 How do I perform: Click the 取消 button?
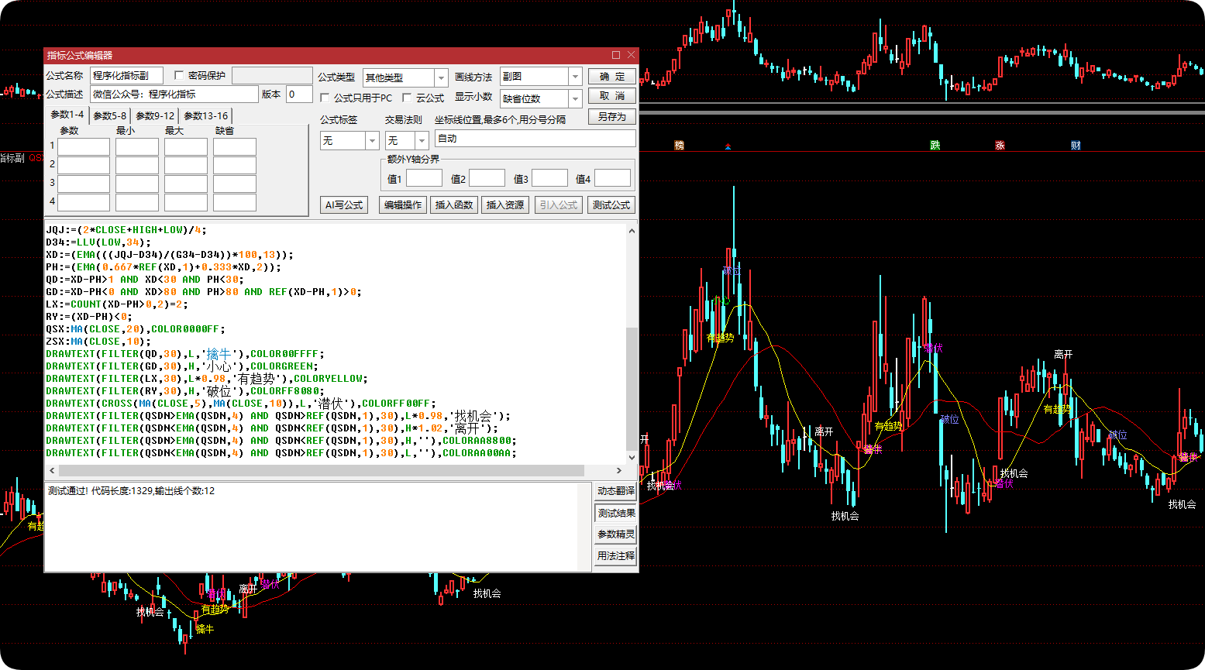click(612, 96)
